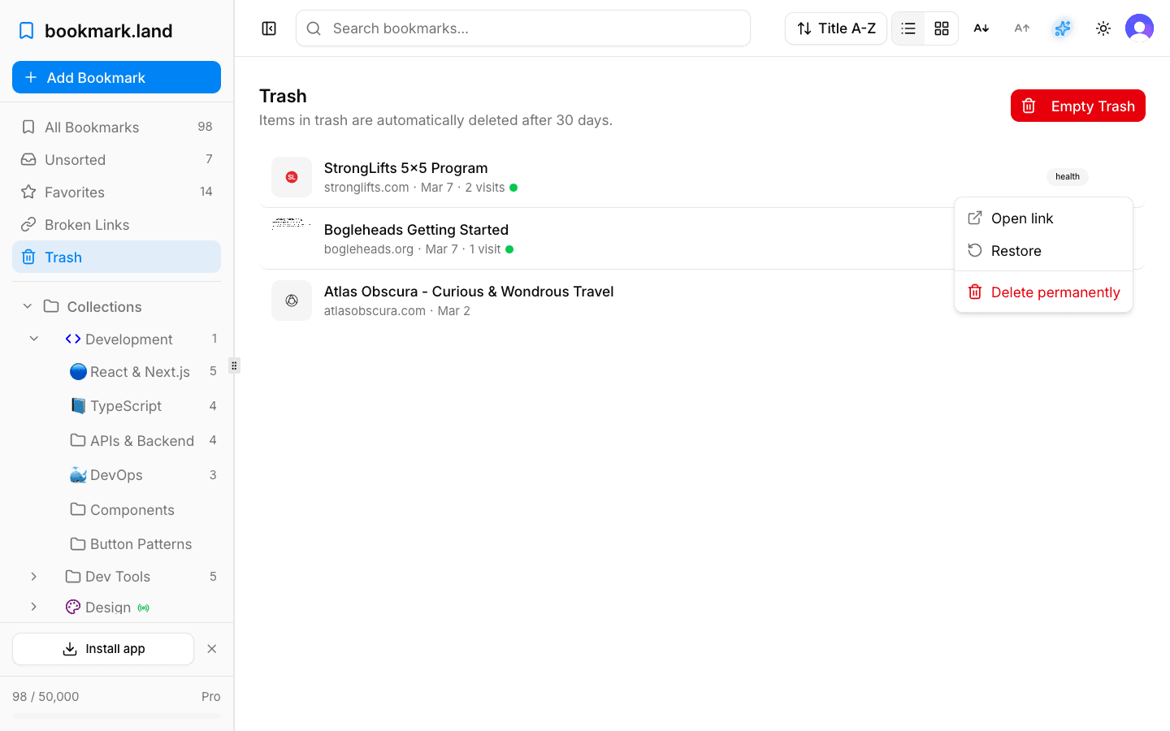Expand the Design collection chevron
Image resolution: width=1170 pixels, height=731 pixels.
pos(34,607)
